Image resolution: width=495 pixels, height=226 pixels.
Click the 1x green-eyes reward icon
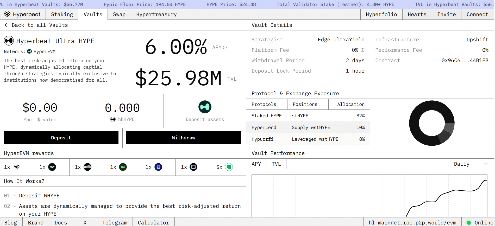click(123, 167)
